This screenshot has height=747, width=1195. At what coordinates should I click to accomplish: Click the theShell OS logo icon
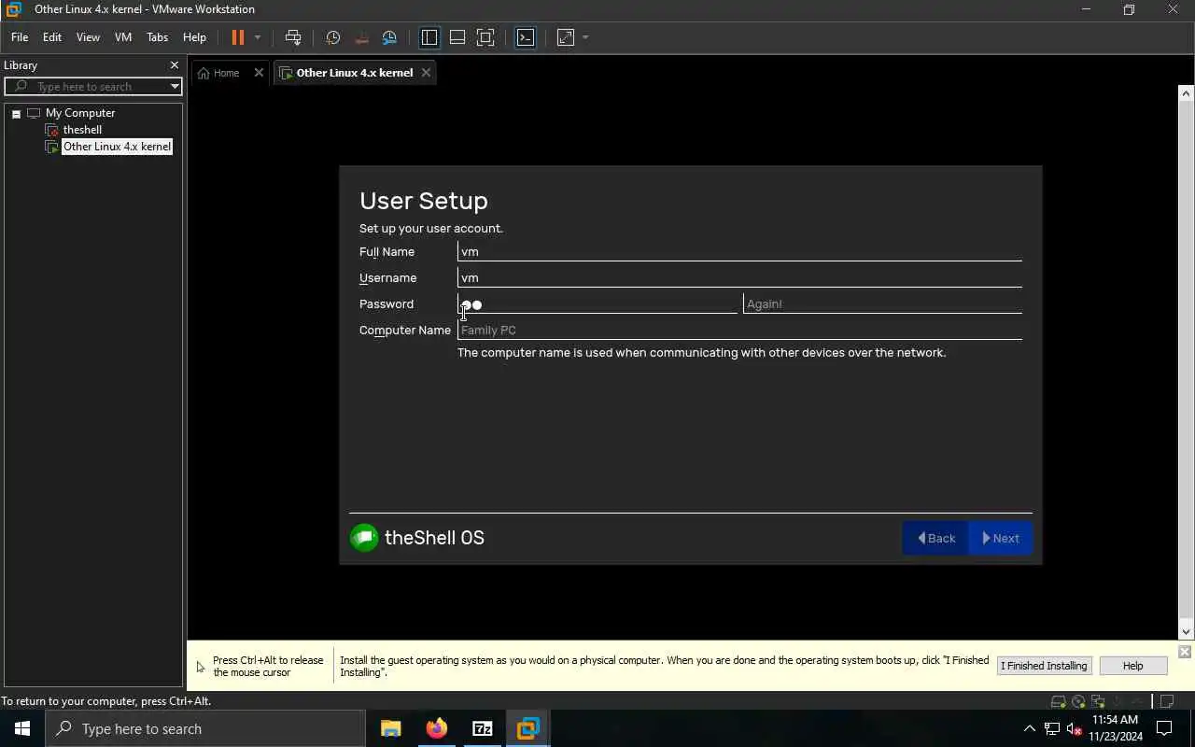(364, 538)
